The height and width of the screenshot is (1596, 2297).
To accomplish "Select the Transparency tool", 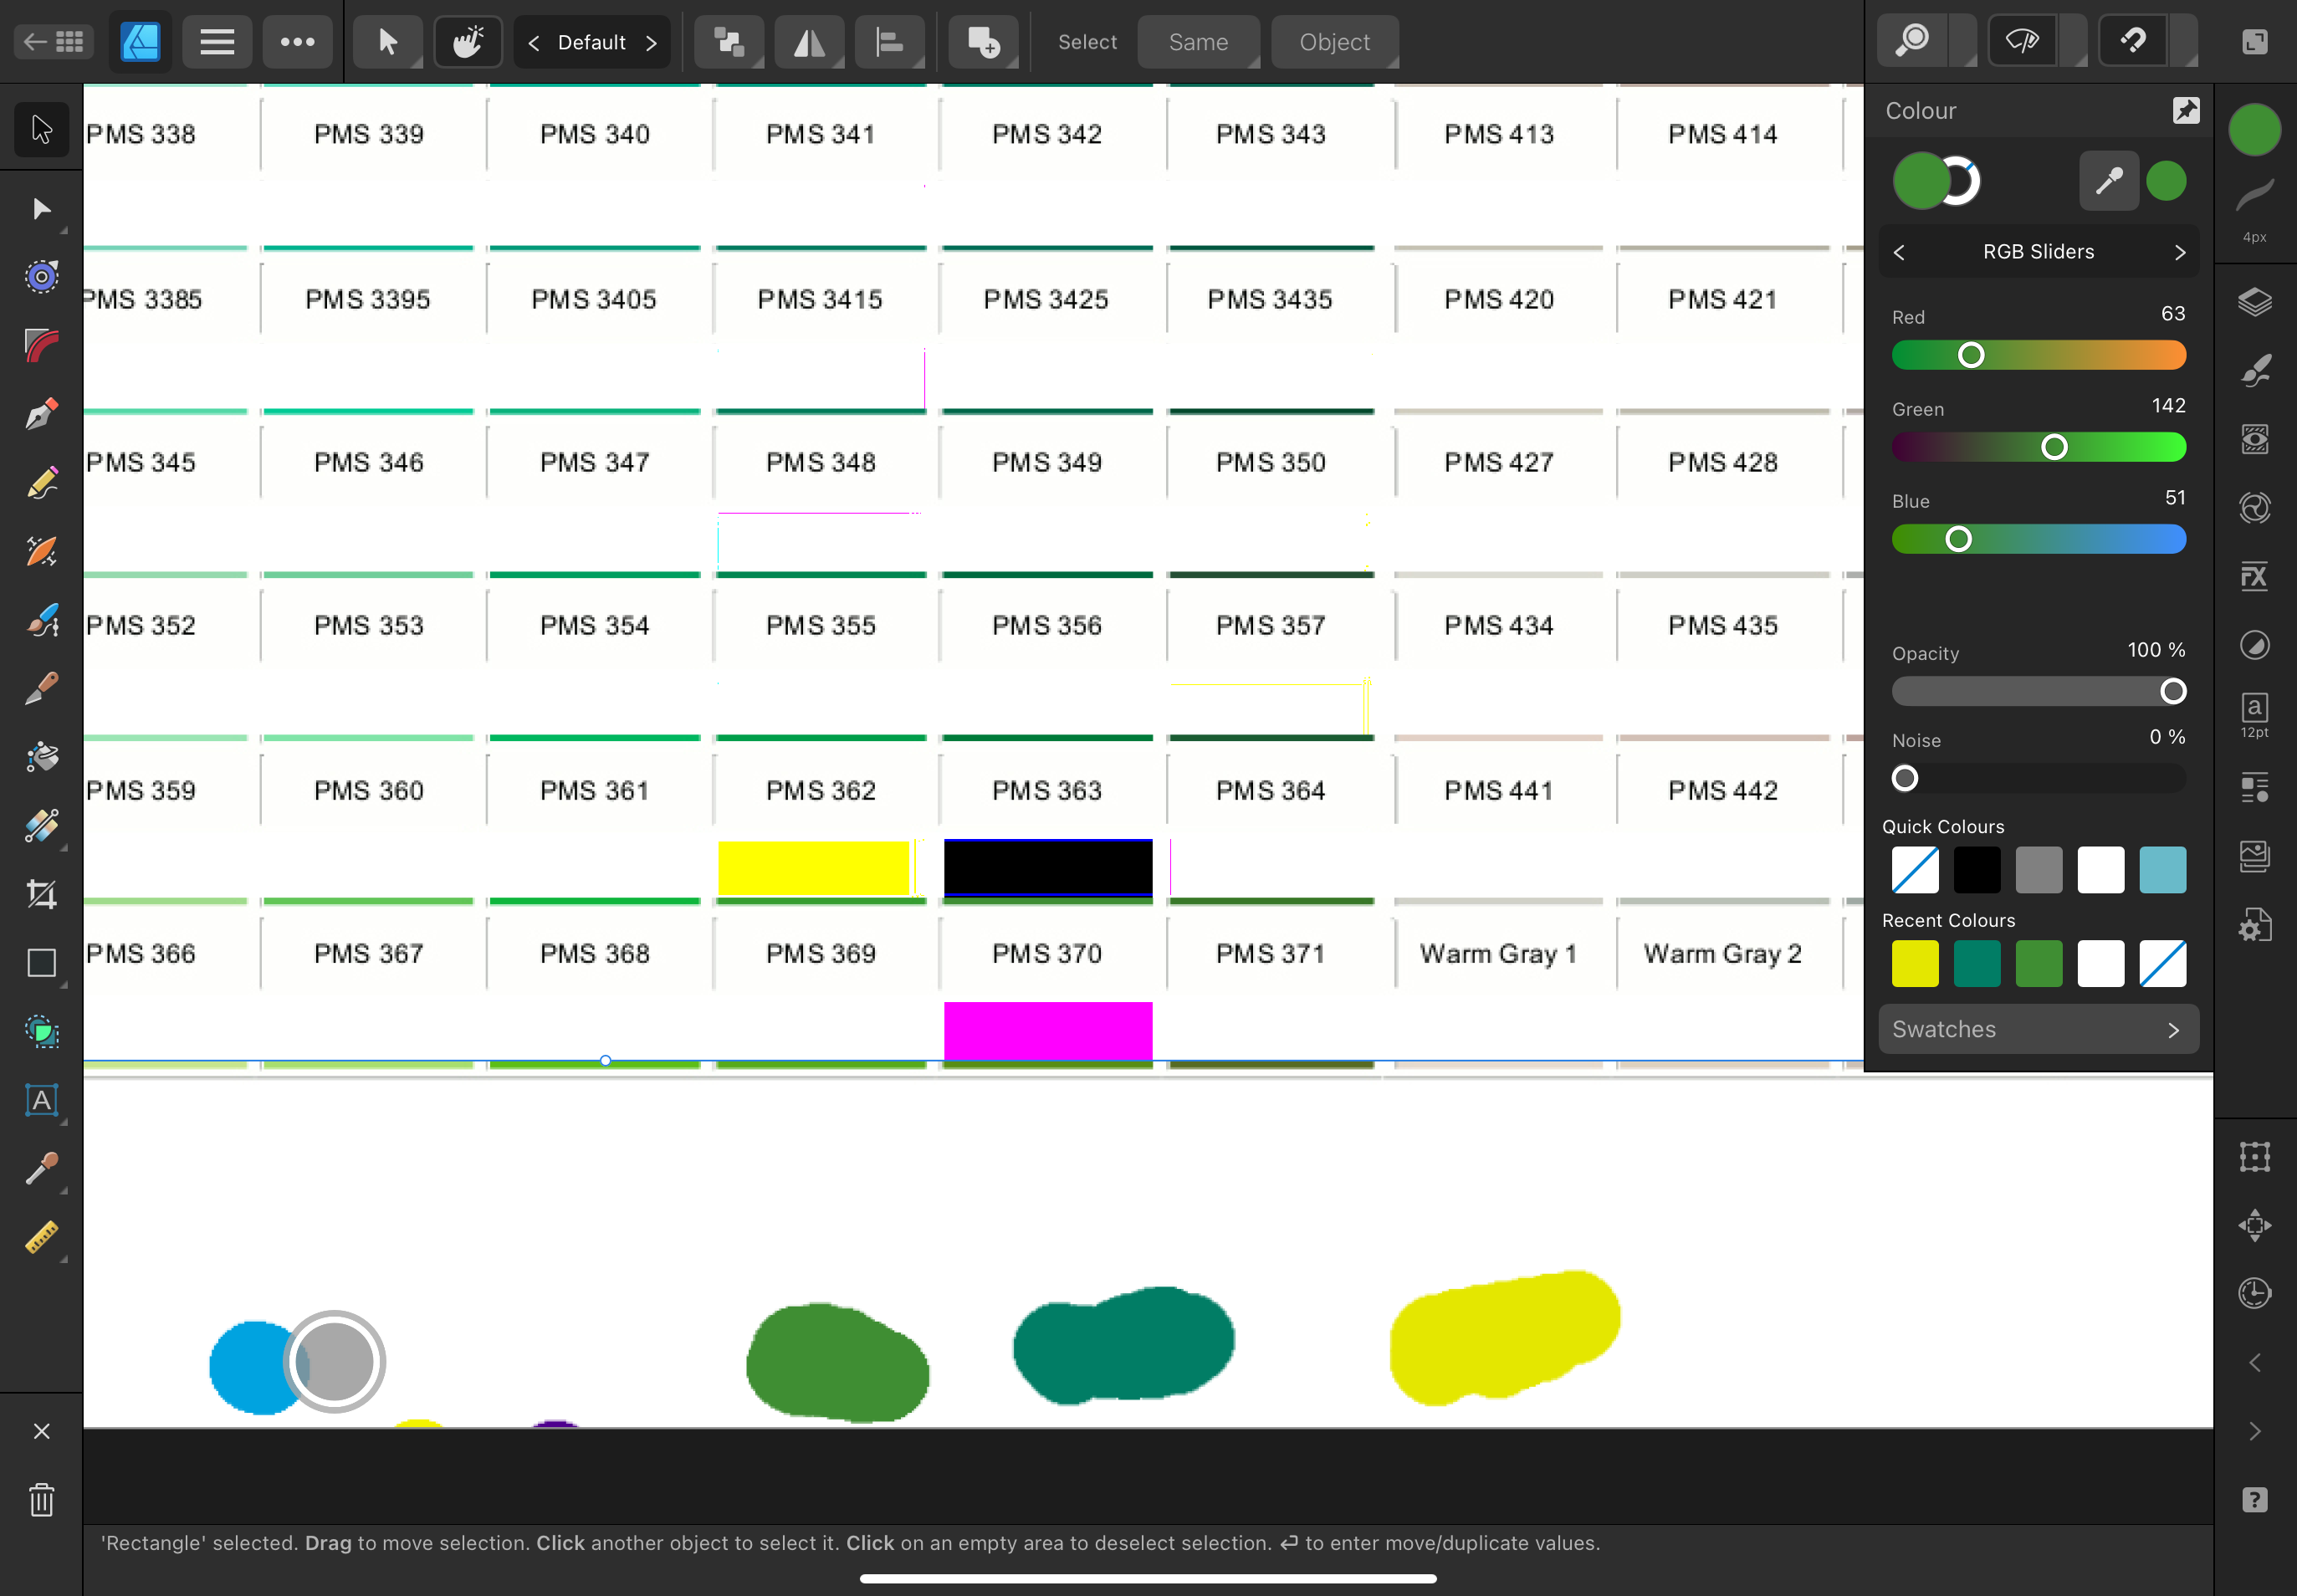I will [x=41, y=826].
